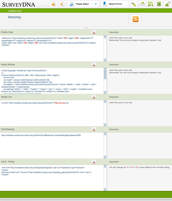Screen dimensions: 172x201
Task: Click the green padlock icon
Action: point(167,4)
